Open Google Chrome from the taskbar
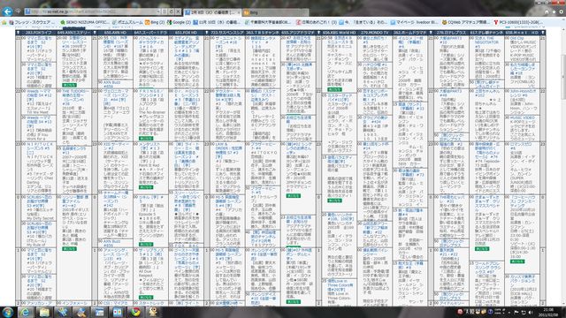Image resolution: width=566 pixels, height=318 pixels. pyautogui.click(x=135, y=312)
